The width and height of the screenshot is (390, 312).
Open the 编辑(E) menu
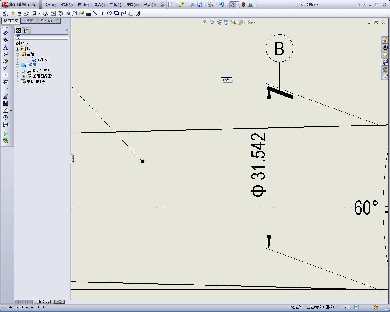pyautogui.click(x=67, y=5)
